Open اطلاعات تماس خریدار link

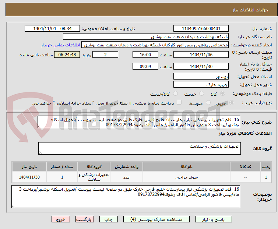[x=61, y=45]
